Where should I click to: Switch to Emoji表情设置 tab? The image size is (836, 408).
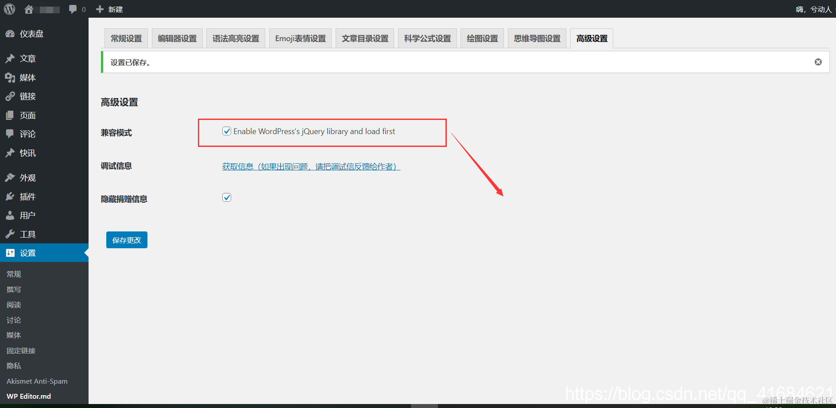pyautogui.click(x=300, y=38)
